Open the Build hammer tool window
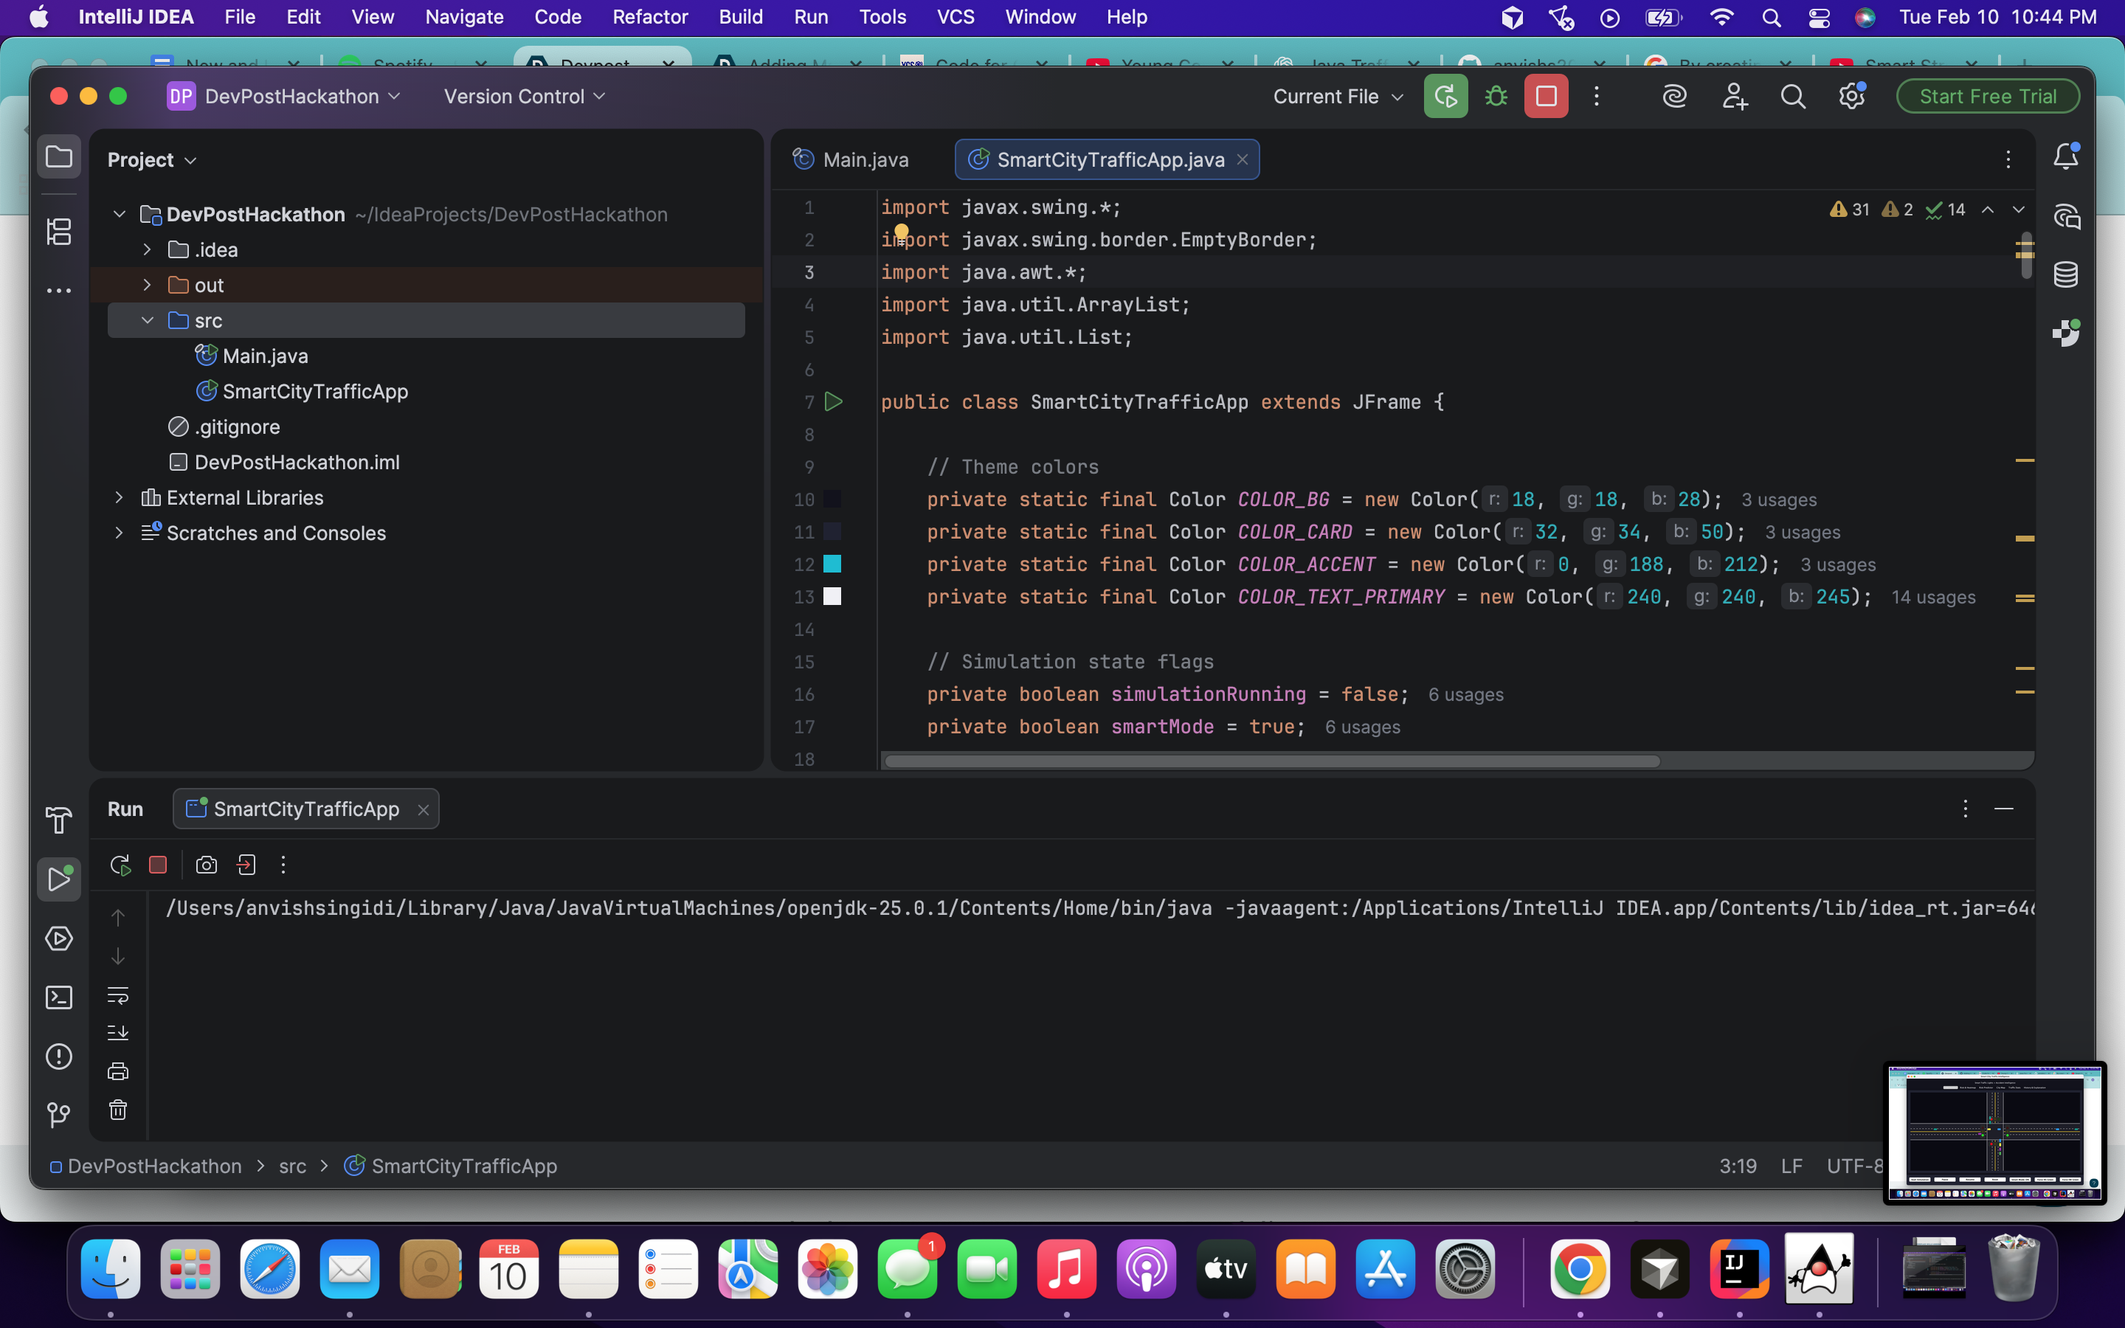Screen dimensions: 2125x1328 pyautogui.click(x=59, y=820)
